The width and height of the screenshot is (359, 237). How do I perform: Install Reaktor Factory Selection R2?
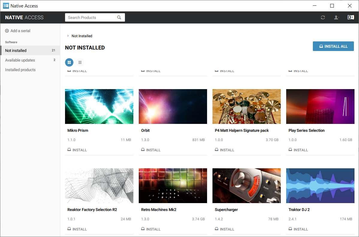tap(77, 229)
